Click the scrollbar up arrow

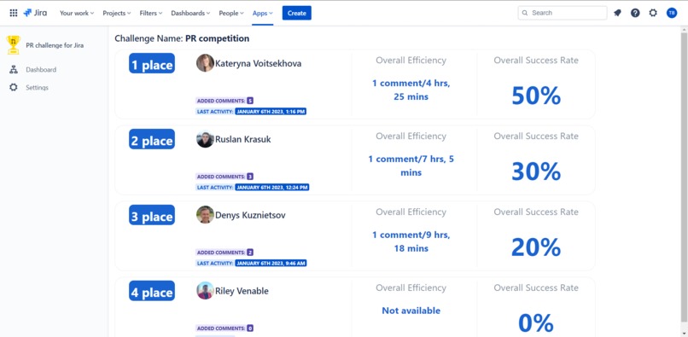coord(684,29)
